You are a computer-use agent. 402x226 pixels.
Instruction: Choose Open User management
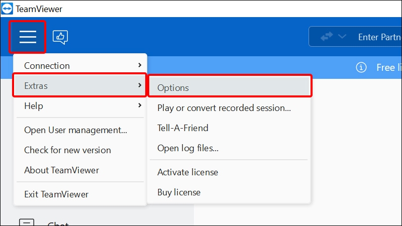[x=80, y=130]
